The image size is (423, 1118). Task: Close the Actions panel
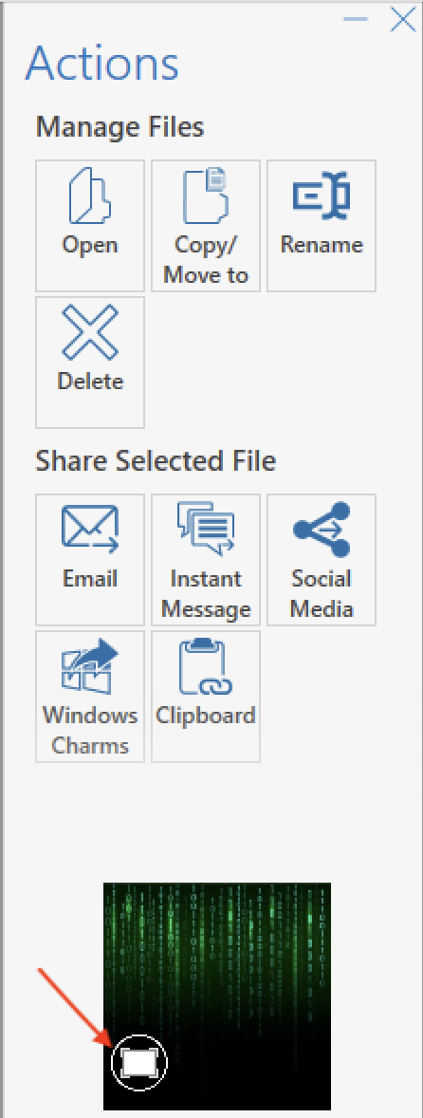(403, 19)
